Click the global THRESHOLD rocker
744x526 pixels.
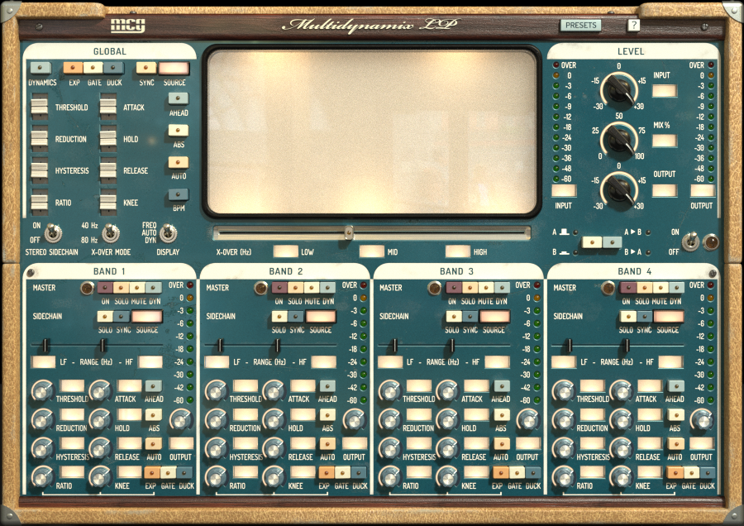pyautogui.click(x=40, y=107)
